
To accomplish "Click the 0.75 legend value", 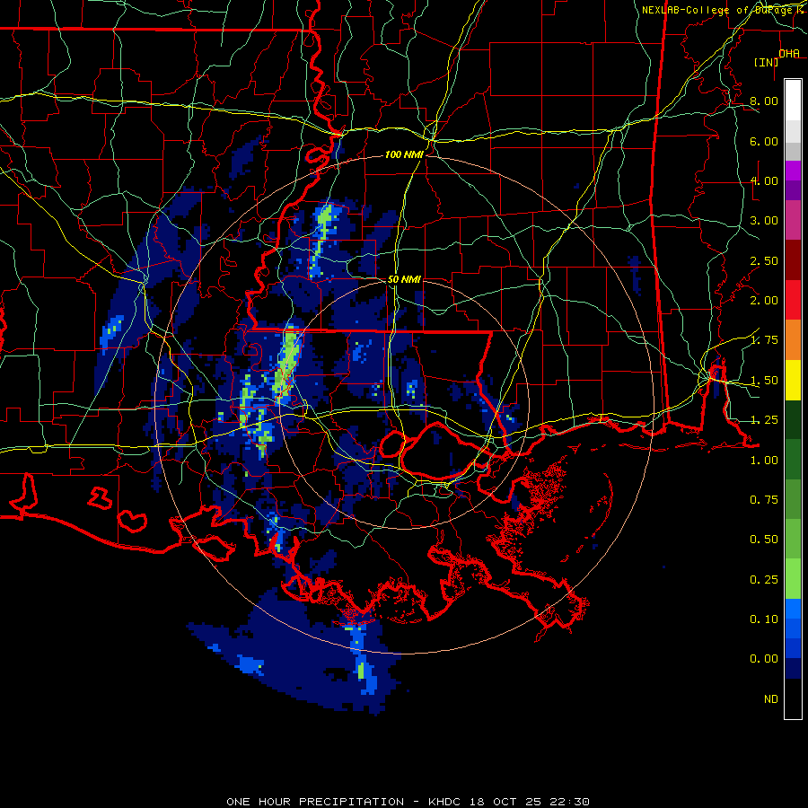I will 764,500.
